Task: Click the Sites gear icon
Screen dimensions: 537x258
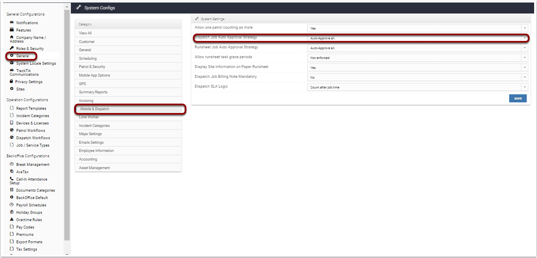Action: [11, 89]
